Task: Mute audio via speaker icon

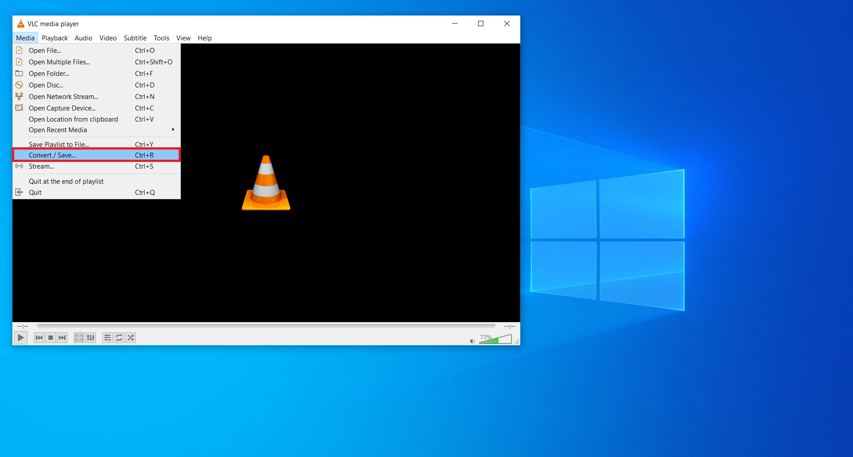Action: 472,341
